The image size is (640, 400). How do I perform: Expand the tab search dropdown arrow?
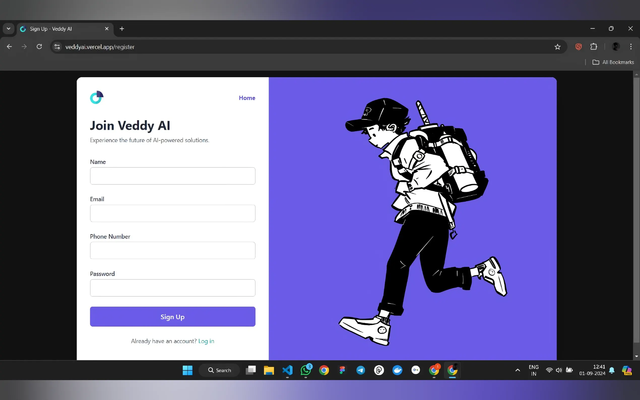[9, 28]
